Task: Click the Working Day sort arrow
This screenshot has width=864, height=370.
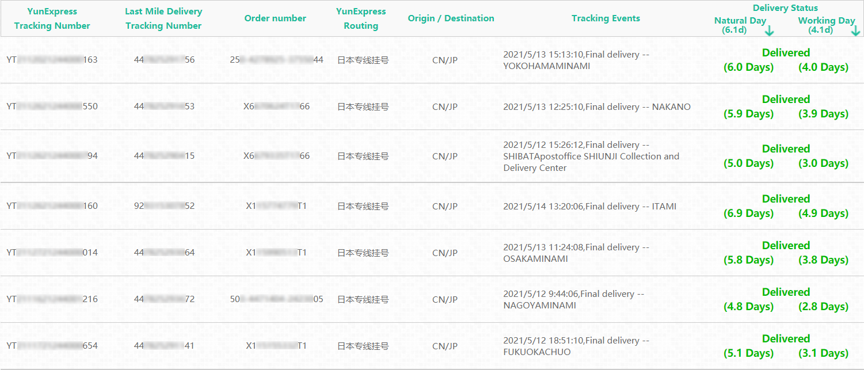Action: coord(855,30)
